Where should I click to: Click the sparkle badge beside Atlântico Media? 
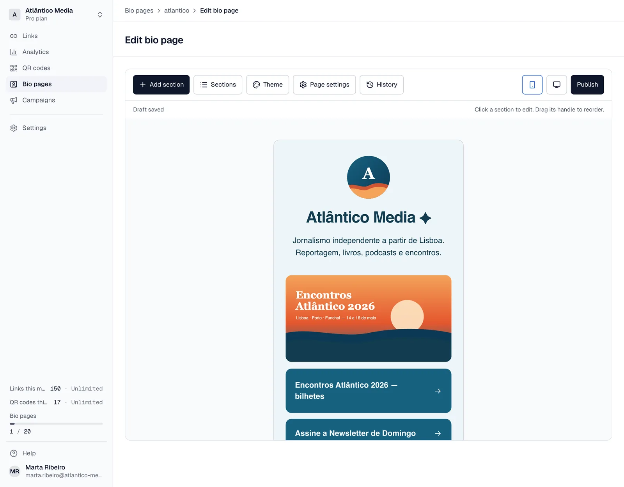pos(425,218)
